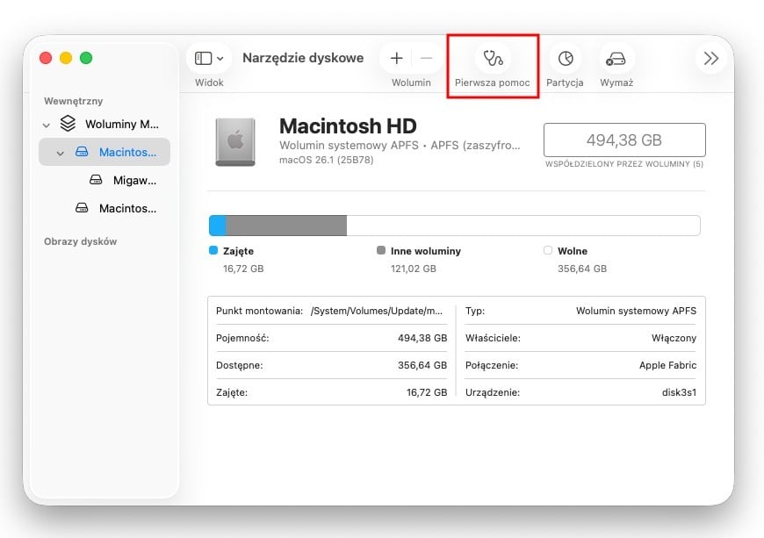Viewport: 764px width, 538px height.
Task: Click the Zajęte 16,72 GB table value
Action: coord(427,392)
